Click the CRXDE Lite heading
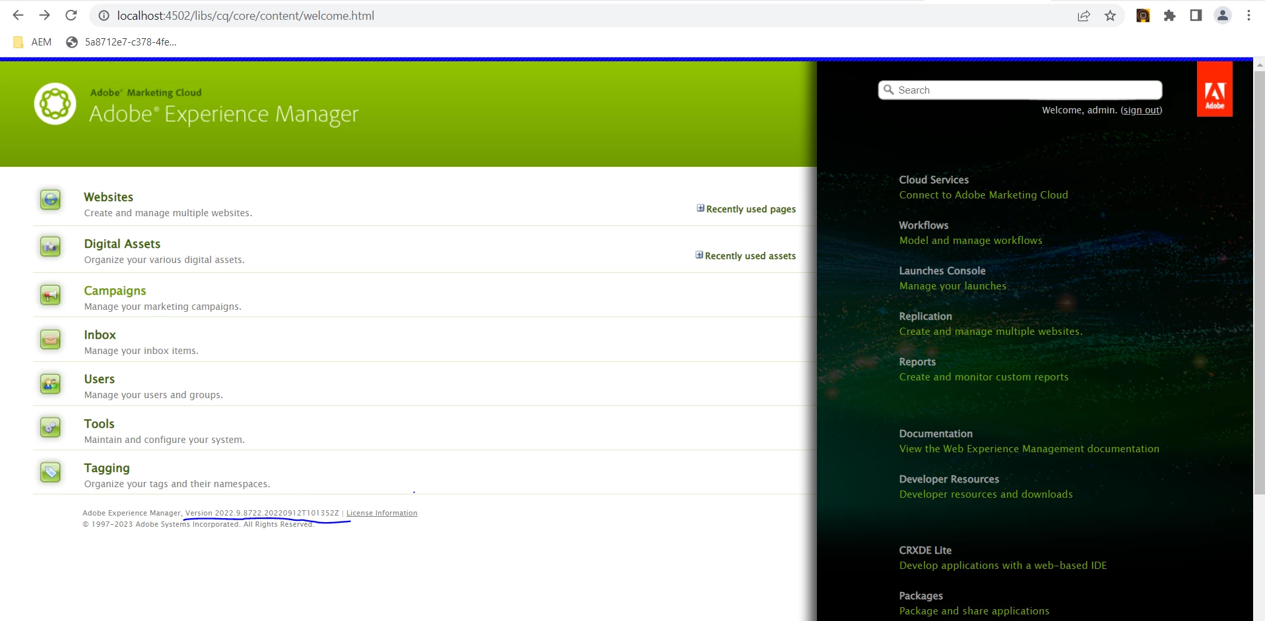This screenshot has width=1265, height=621. pyautogui.click(x=925, y=550)
